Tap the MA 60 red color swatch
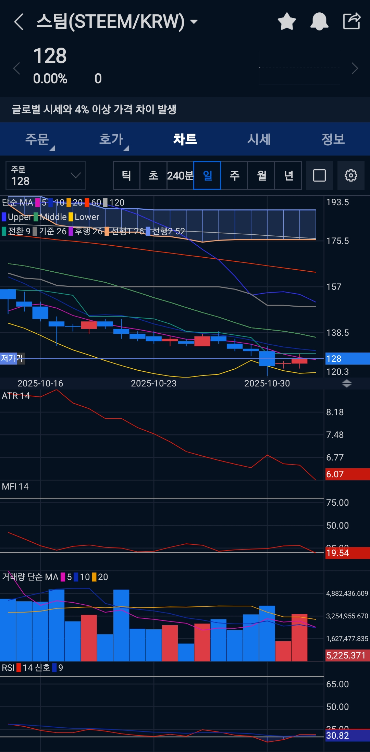This screenshot has width=370, height=752. click(87, 202)
